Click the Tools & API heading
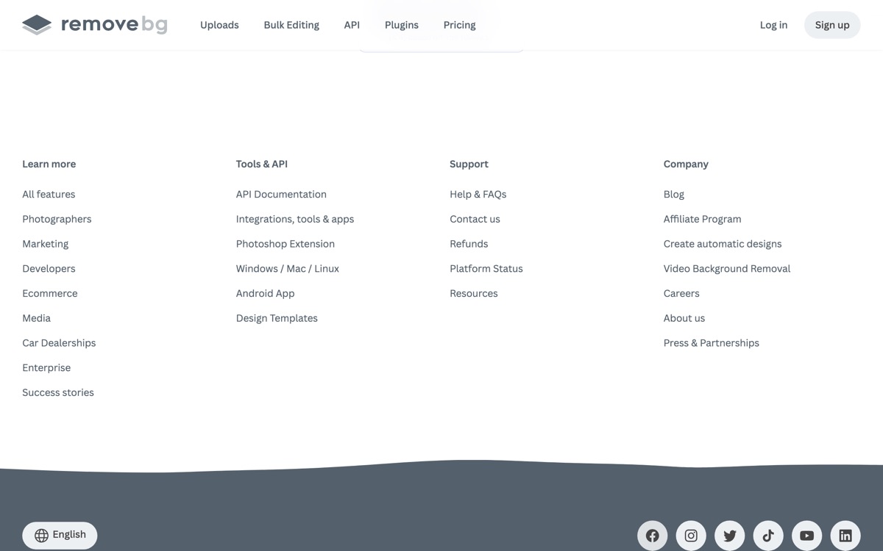The width and height of the screenshot is (883, 551). click(x=262, y=164)
